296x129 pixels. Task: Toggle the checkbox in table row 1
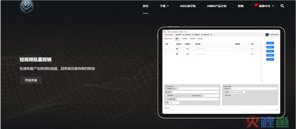point(177,49)
